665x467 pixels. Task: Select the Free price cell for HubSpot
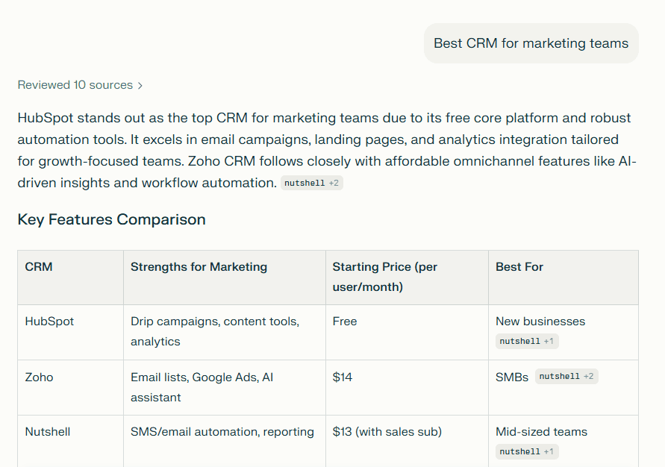[345, 322]
